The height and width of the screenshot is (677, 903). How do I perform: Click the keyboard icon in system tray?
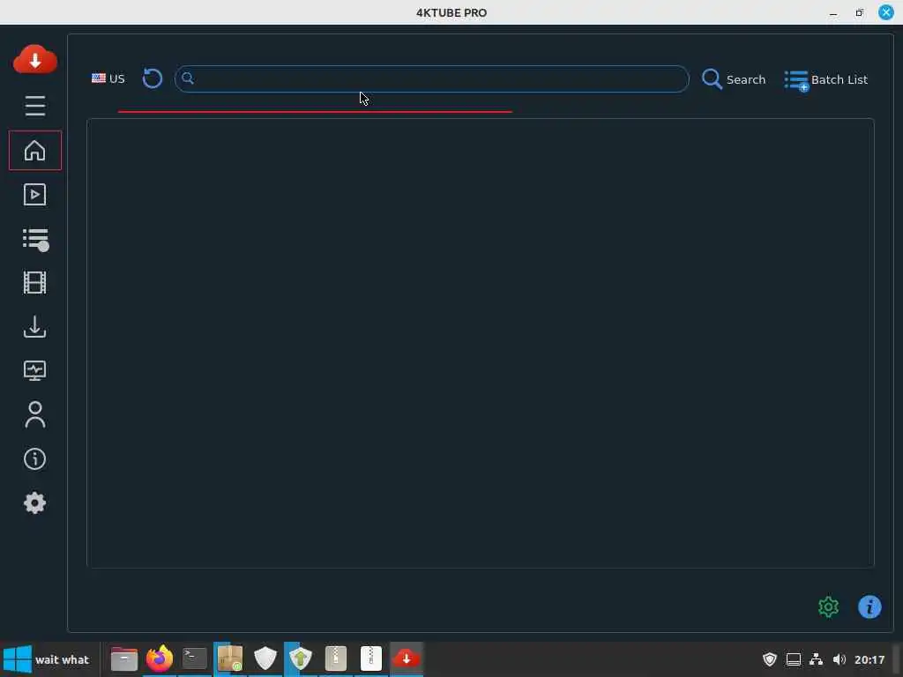(794, 659)
